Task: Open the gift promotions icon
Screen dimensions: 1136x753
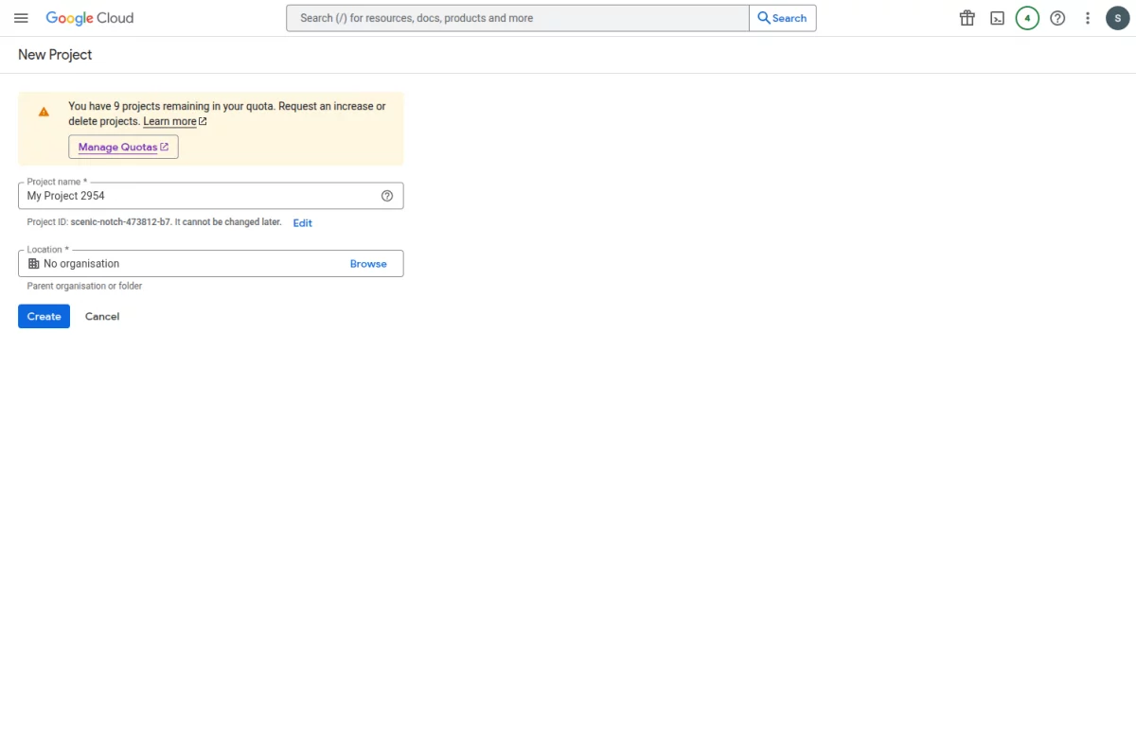Action: pyautogui.click(x=967, y=17)
